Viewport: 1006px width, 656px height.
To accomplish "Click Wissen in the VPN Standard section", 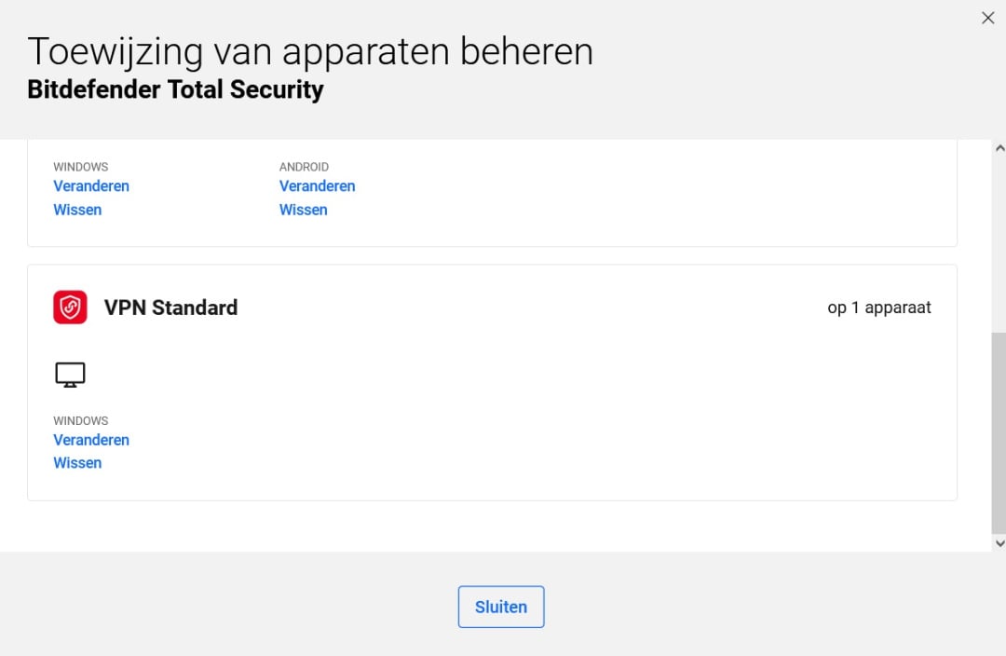I will pos(77,463).
